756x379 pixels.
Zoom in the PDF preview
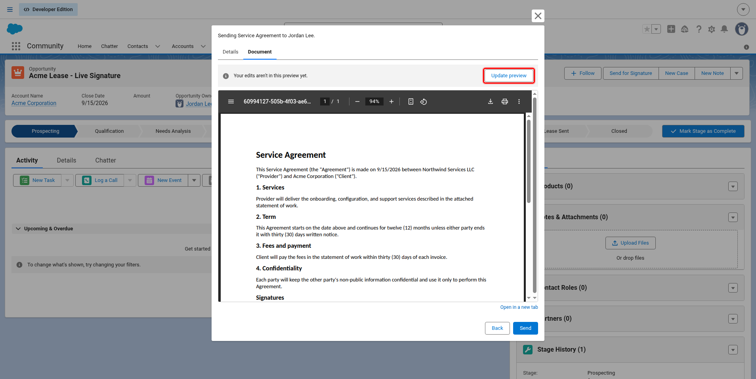[x=391, y=101]
